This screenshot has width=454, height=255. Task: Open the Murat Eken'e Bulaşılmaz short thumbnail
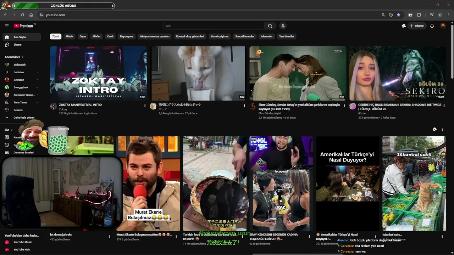click(x=148, y=184)
